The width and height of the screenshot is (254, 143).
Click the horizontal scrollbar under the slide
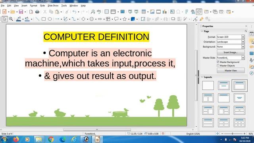pos(97,130)
